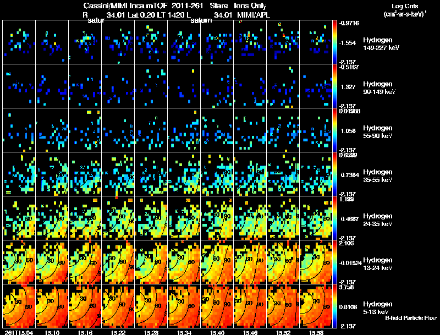Click the Hydrogen 5-13 keV panel at 15:04

[19, 306]
